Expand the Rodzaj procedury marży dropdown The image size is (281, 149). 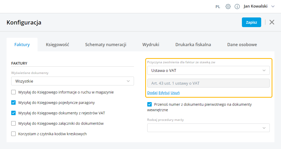coord(208,128)
